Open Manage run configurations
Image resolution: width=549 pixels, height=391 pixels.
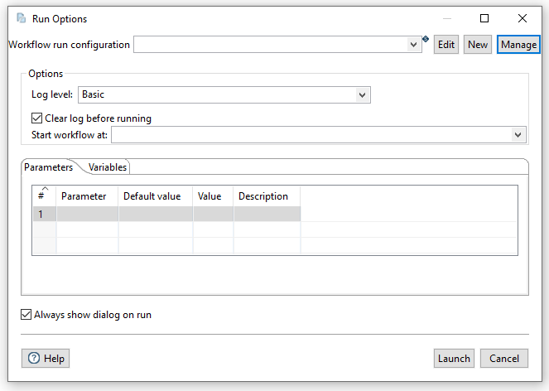518,45
